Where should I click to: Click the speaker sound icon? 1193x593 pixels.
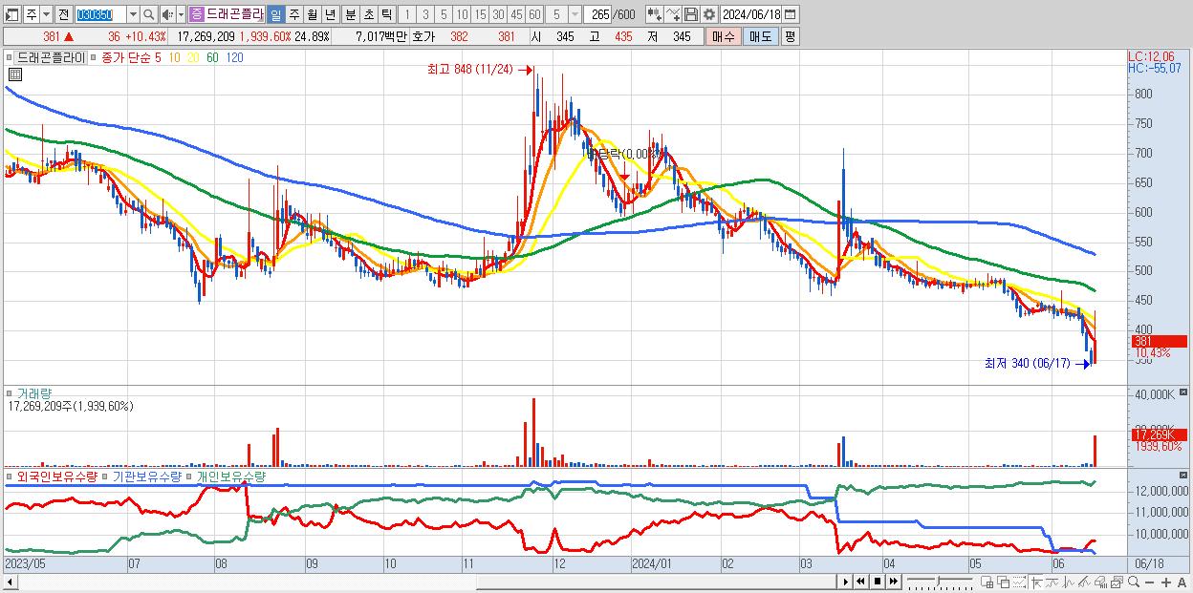167,14
